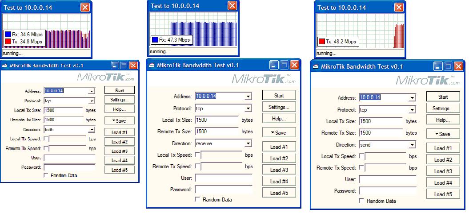Screen dimensions: 469x213
Task: Open Protocol dropdown in the receive-direction window
Action: pos(248,108)
